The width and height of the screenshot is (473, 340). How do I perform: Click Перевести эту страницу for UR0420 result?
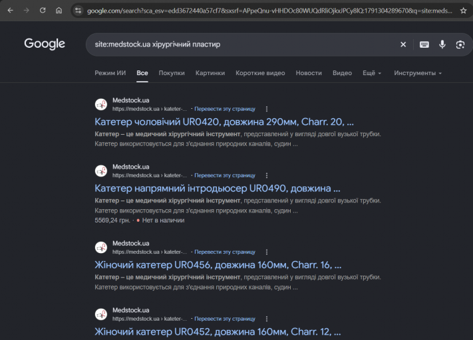[225, 109]
